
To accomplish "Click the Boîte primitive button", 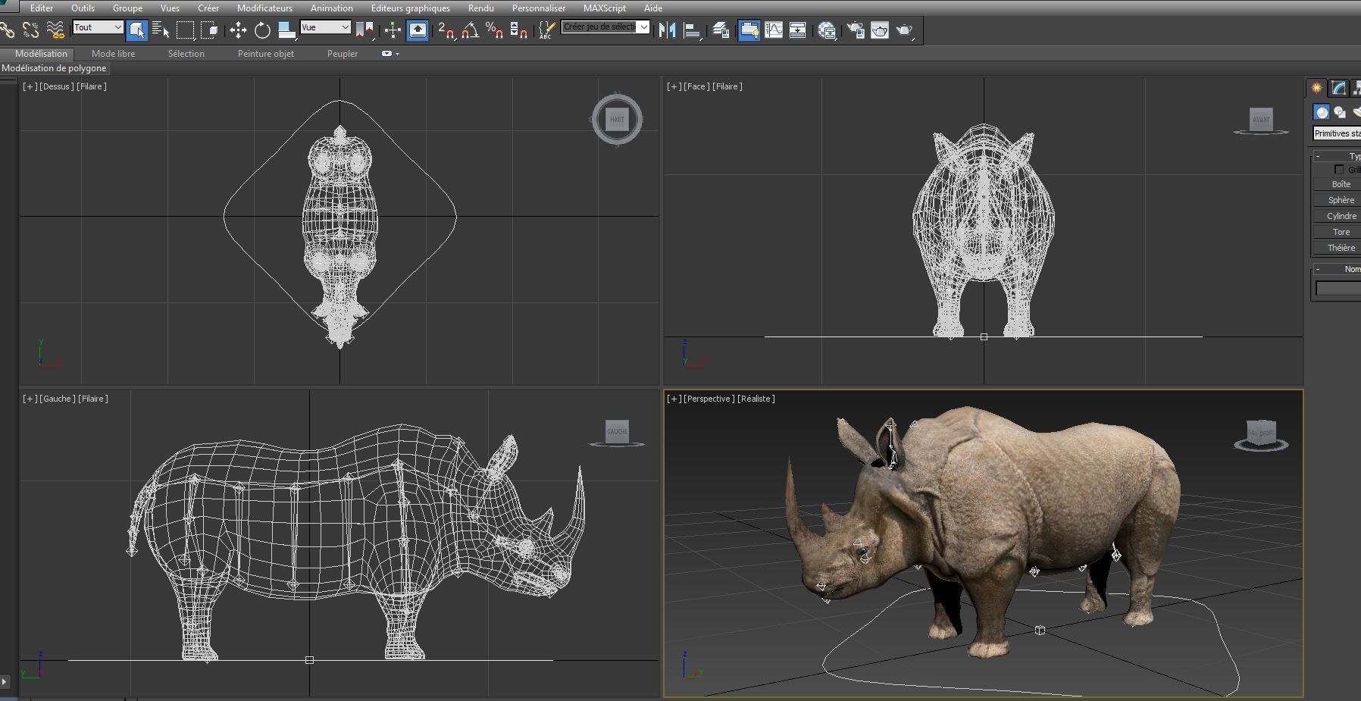I will coord(1340,184).
